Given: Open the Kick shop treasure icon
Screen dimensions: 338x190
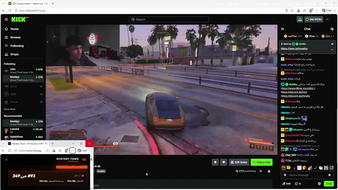Looking at the screenshot, I should 300,19.
